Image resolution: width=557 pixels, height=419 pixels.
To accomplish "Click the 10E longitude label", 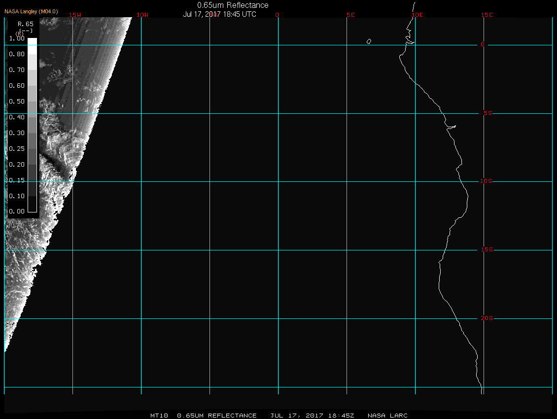I will (417, 15).
